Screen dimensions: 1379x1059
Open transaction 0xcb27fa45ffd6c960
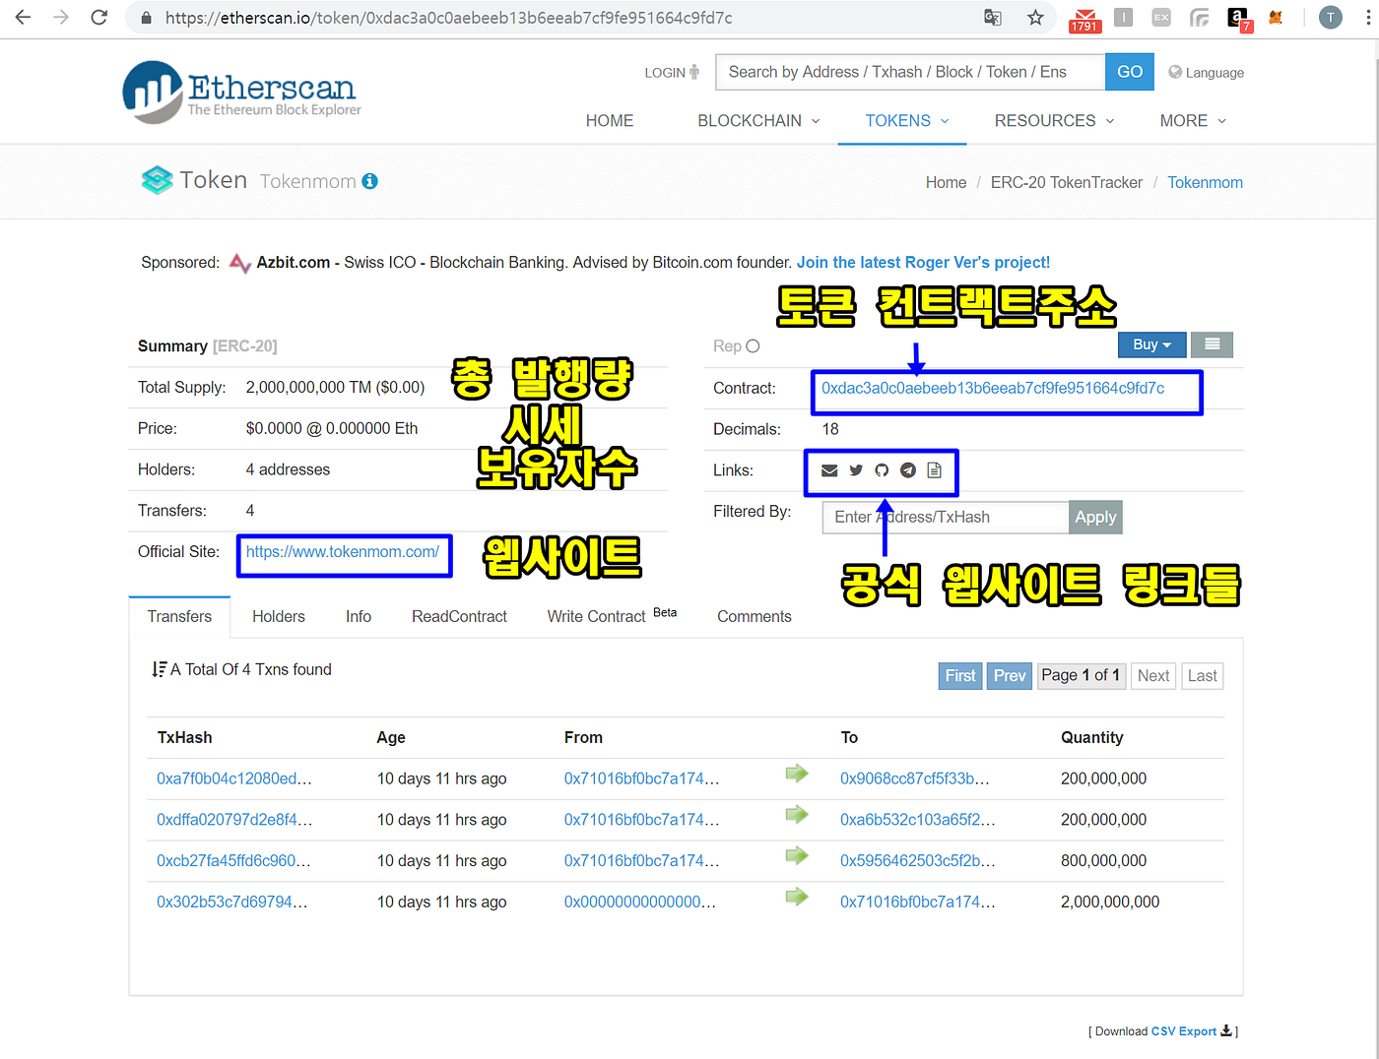click(x=233, y=860)
